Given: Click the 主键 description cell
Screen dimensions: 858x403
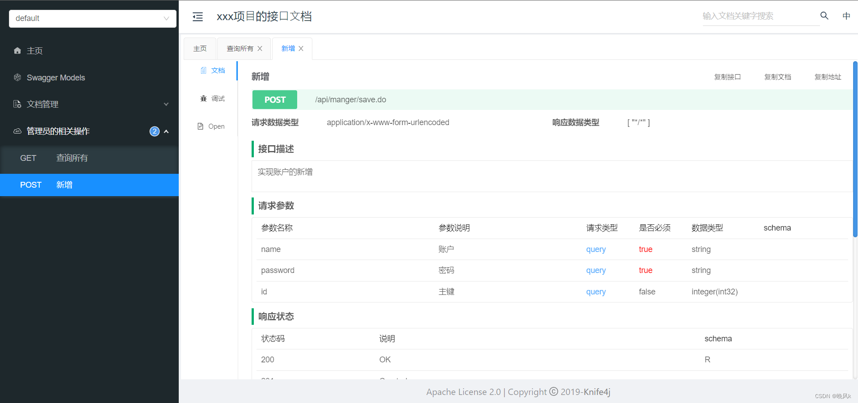Looking at the screenshot, I should (x=446, y=292).
